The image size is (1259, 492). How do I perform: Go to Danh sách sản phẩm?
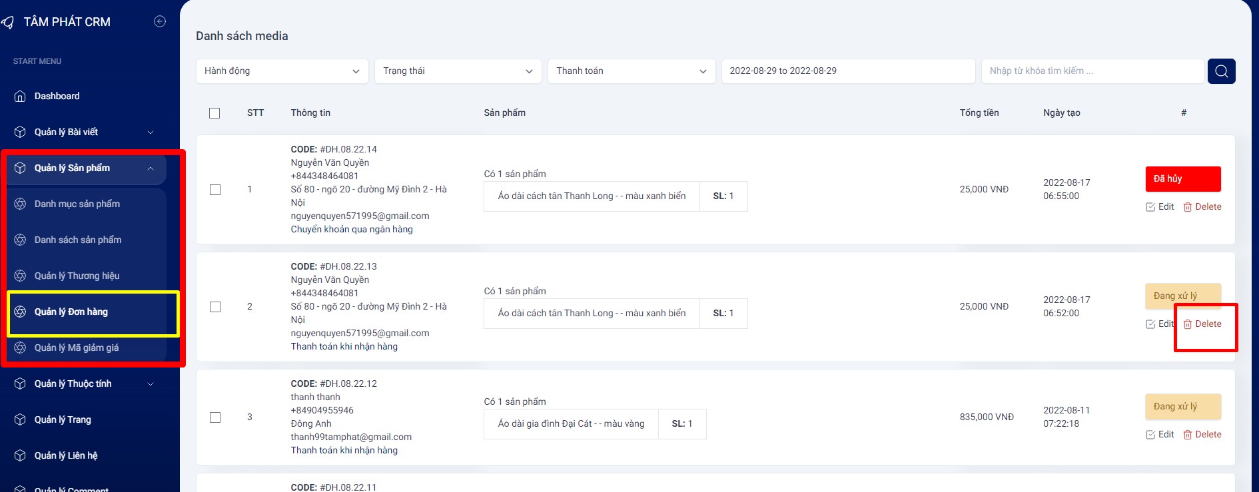(78, 240)
